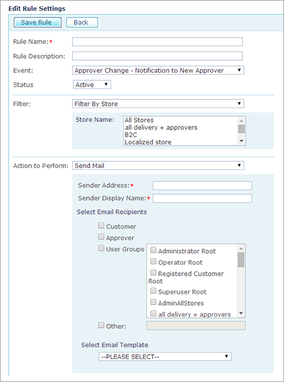Check the Administrator Root group checkbox
This screenshot has width=284, height=382.
point(153,250)
